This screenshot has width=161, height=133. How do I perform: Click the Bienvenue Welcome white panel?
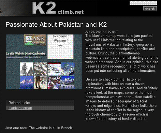coord(60,47)
